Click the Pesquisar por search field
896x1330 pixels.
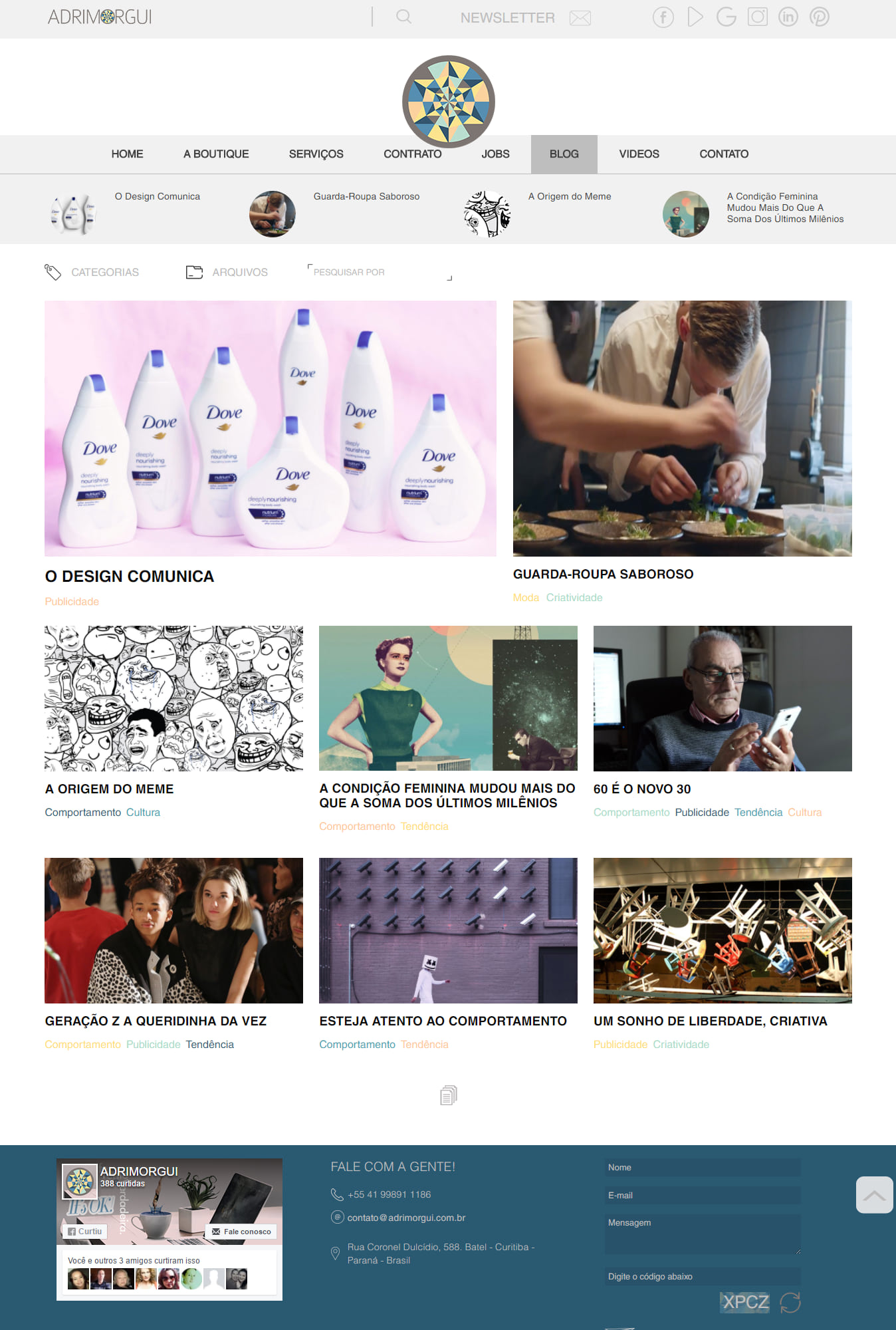380,272
